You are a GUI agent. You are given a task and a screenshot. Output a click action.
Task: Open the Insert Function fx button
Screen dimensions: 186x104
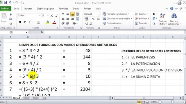(42, 32)
